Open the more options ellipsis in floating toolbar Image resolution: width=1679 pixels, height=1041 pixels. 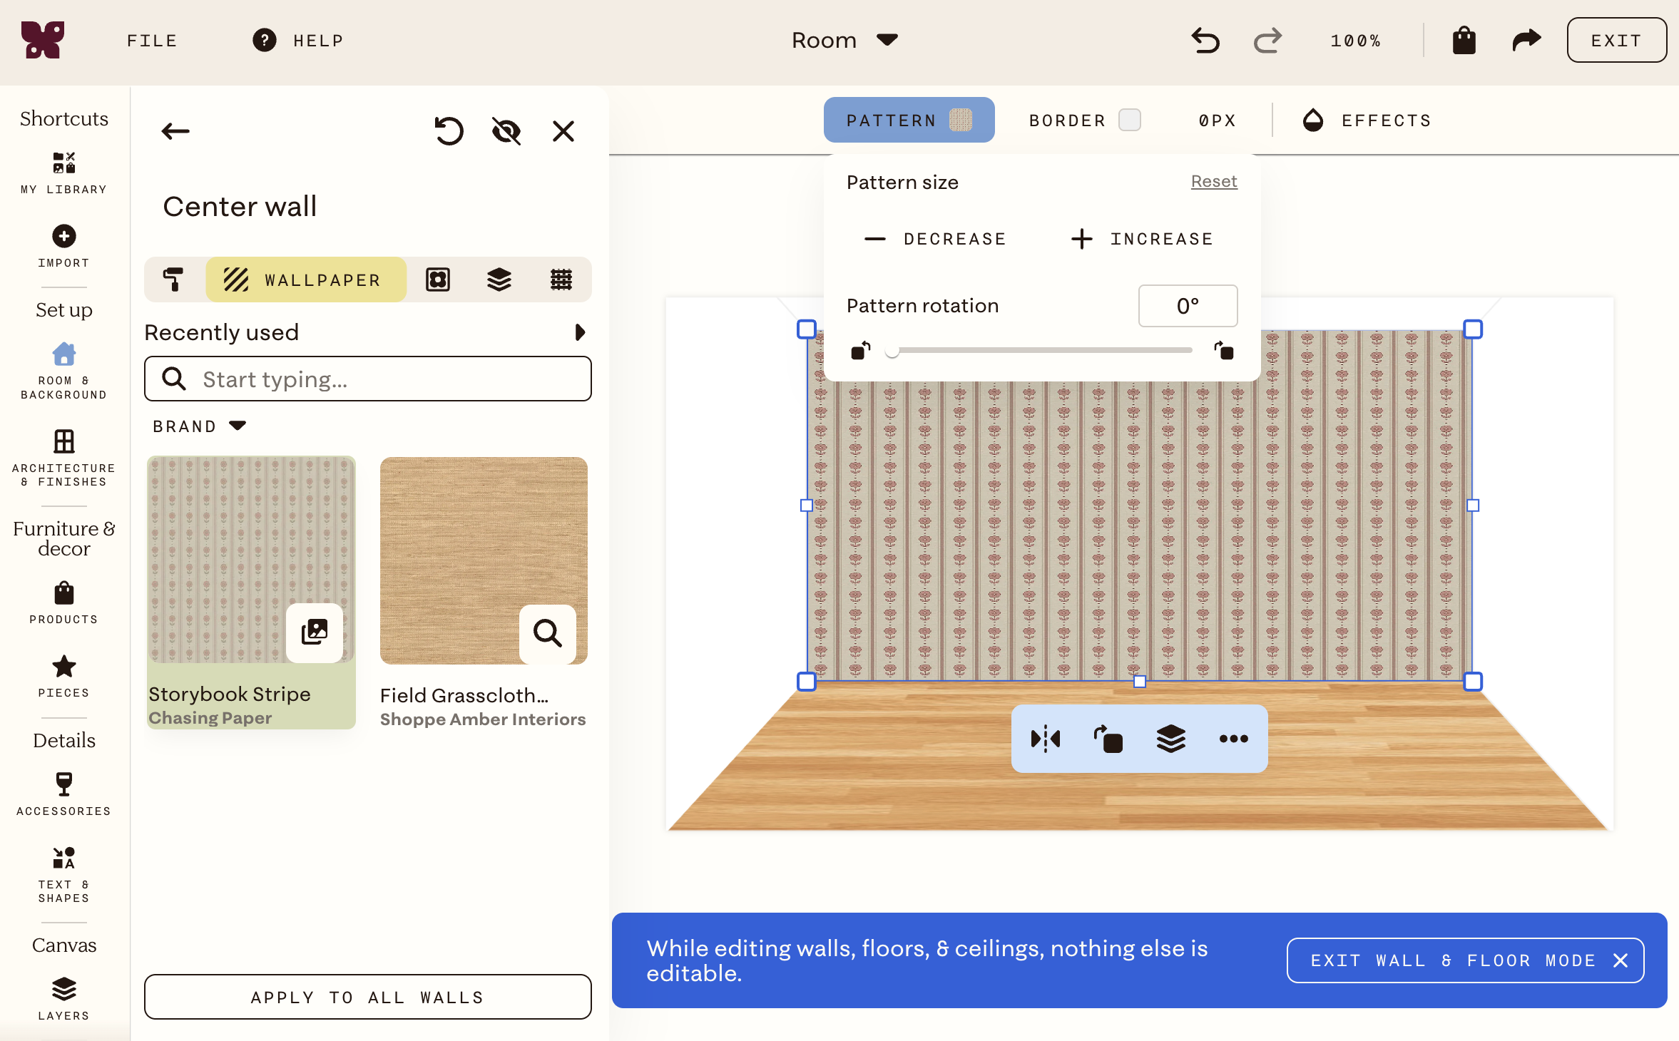tap(1233, 739)
